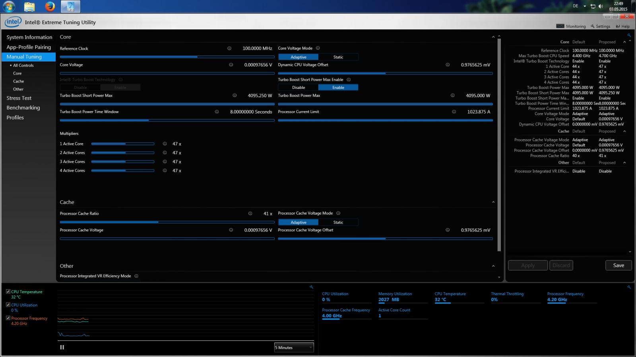Open Benchmarking section
Viewport: 636px width, 357px height.
23,107
